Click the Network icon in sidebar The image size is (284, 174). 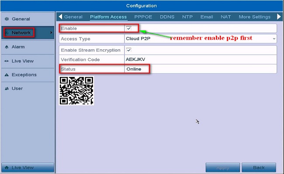tap(7, 33)
